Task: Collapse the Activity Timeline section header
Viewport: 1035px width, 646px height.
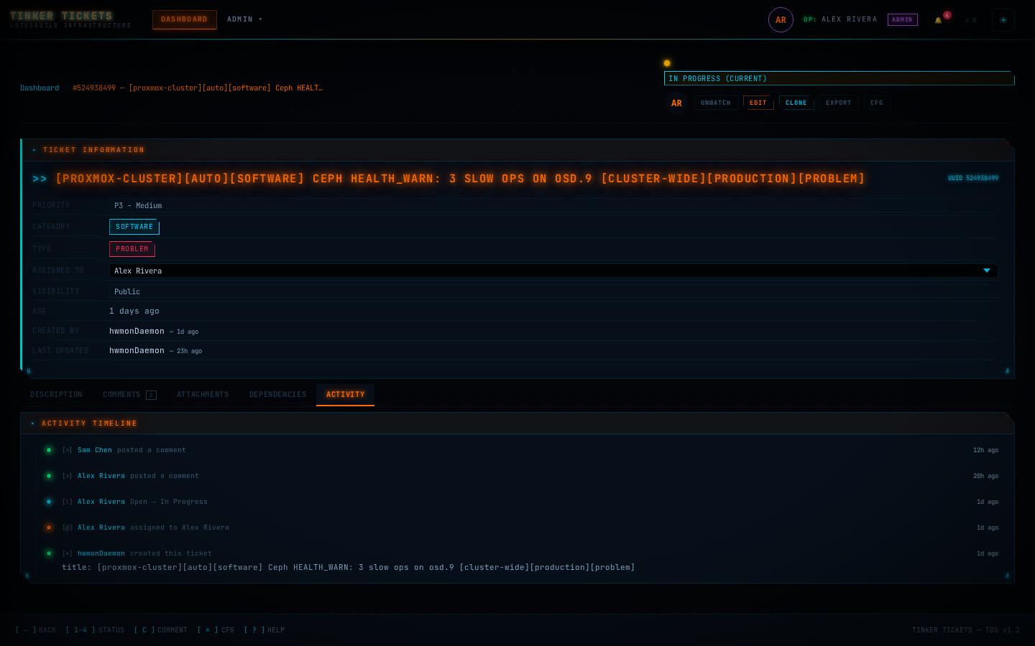Action: (x=517, y=423)
